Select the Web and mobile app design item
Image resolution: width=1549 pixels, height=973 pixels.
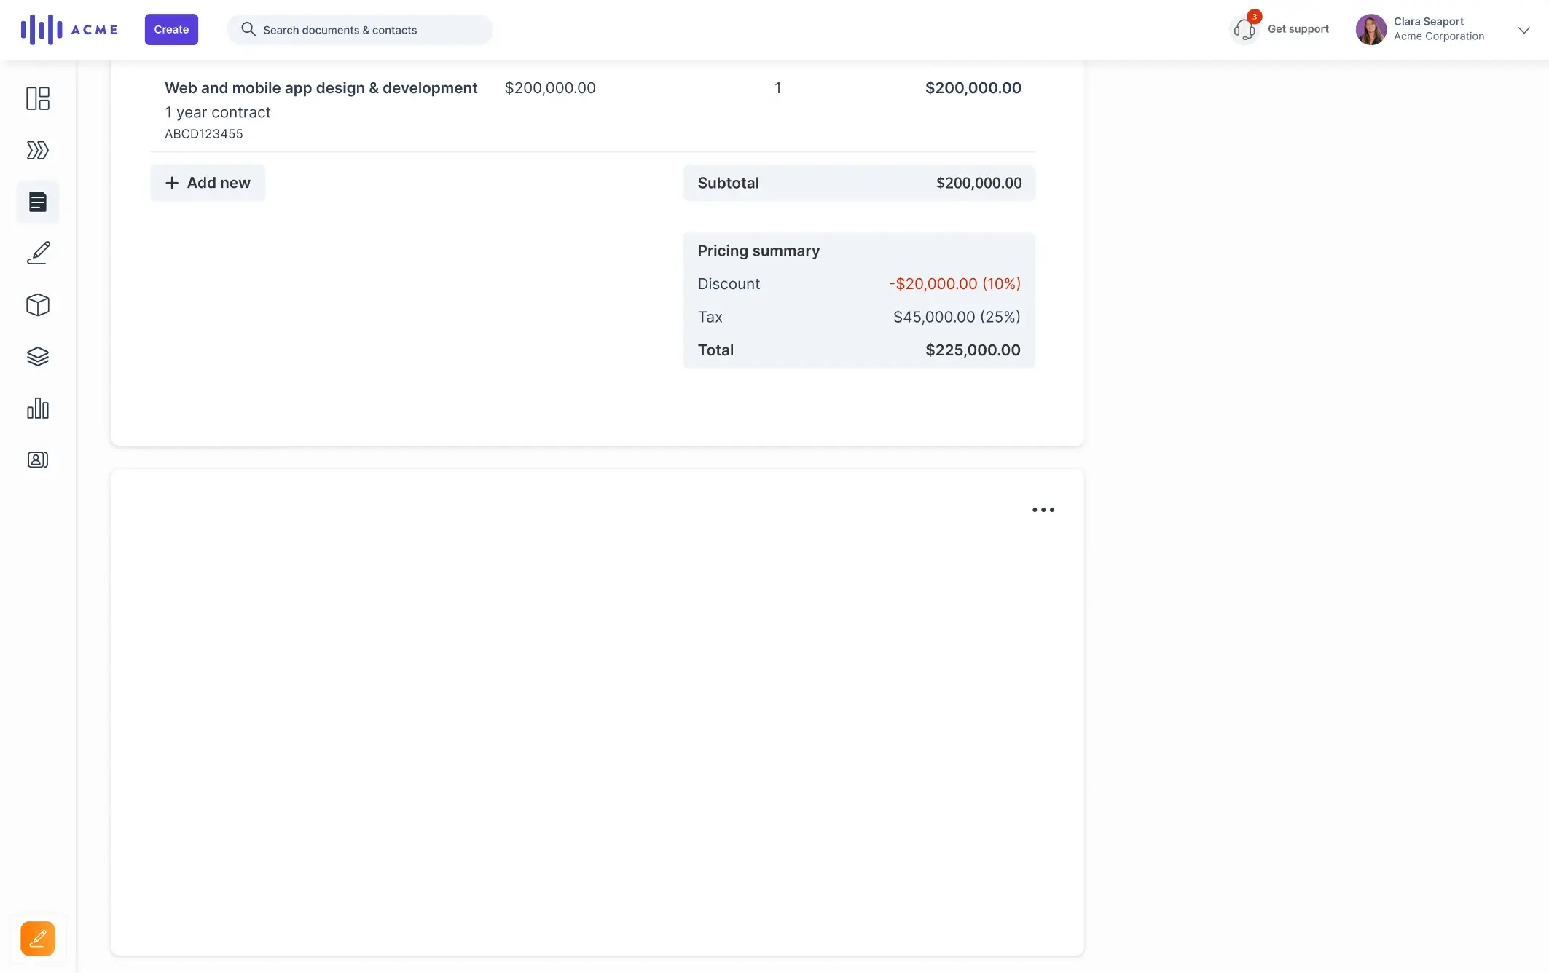[321, 87]
